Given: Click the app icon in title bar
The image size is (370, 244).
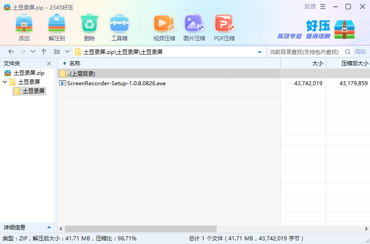Looking at the screenshot, I should [x=7, y=7].
